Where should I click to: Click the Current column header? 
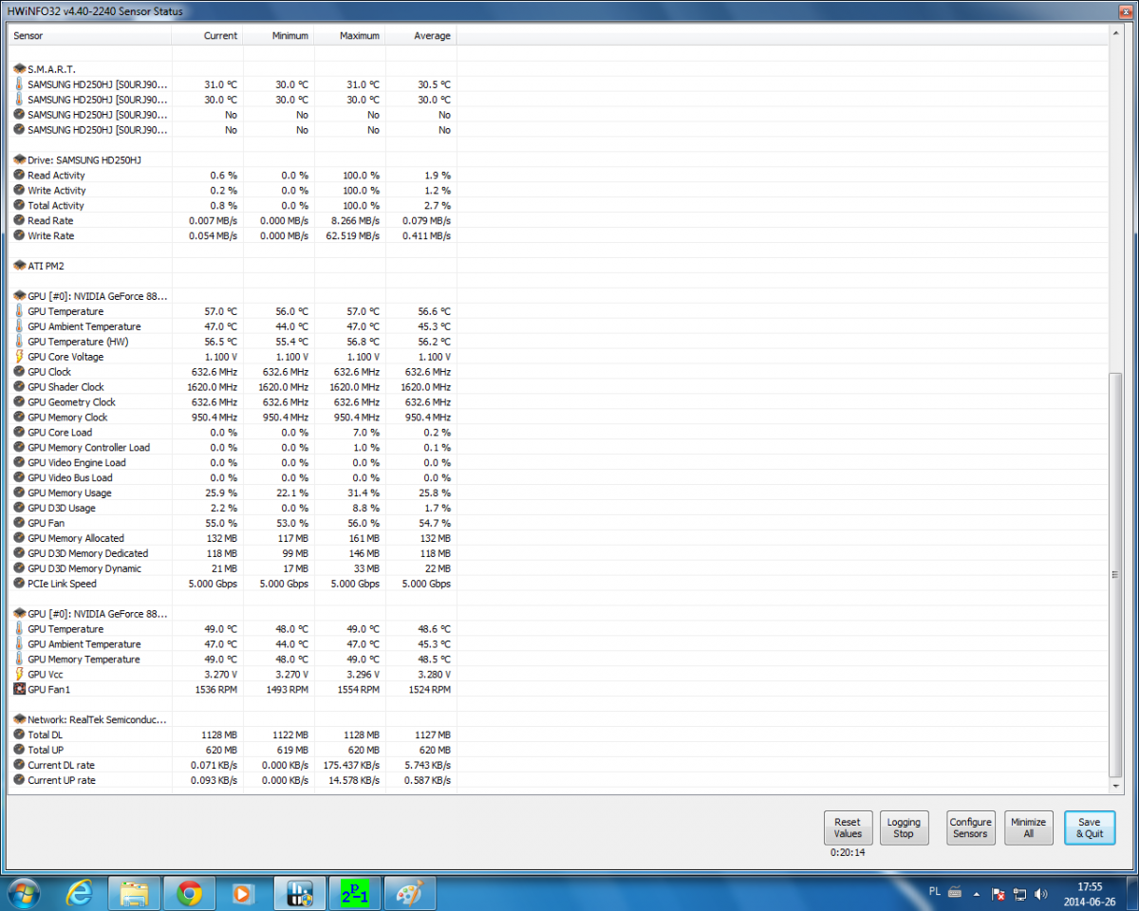tap(207, 35)
